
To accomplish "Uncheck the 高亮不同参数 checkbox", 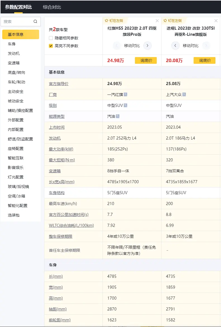I will [51, 46].
